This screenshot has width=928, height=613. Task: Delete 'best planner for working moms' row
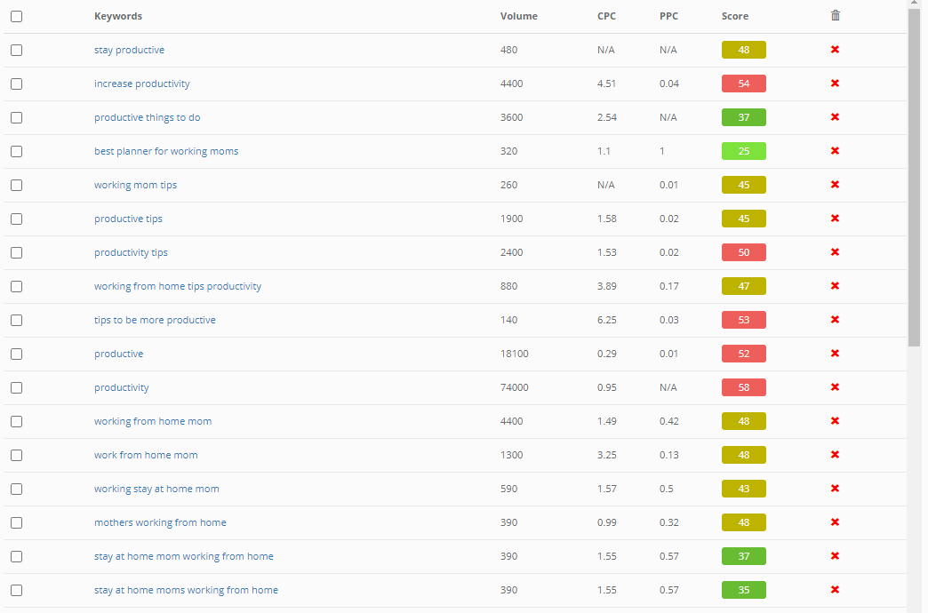click(835, 151)
